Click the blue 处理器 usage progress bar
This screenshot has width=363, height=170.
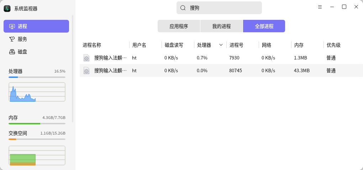[x=37, y=77]
